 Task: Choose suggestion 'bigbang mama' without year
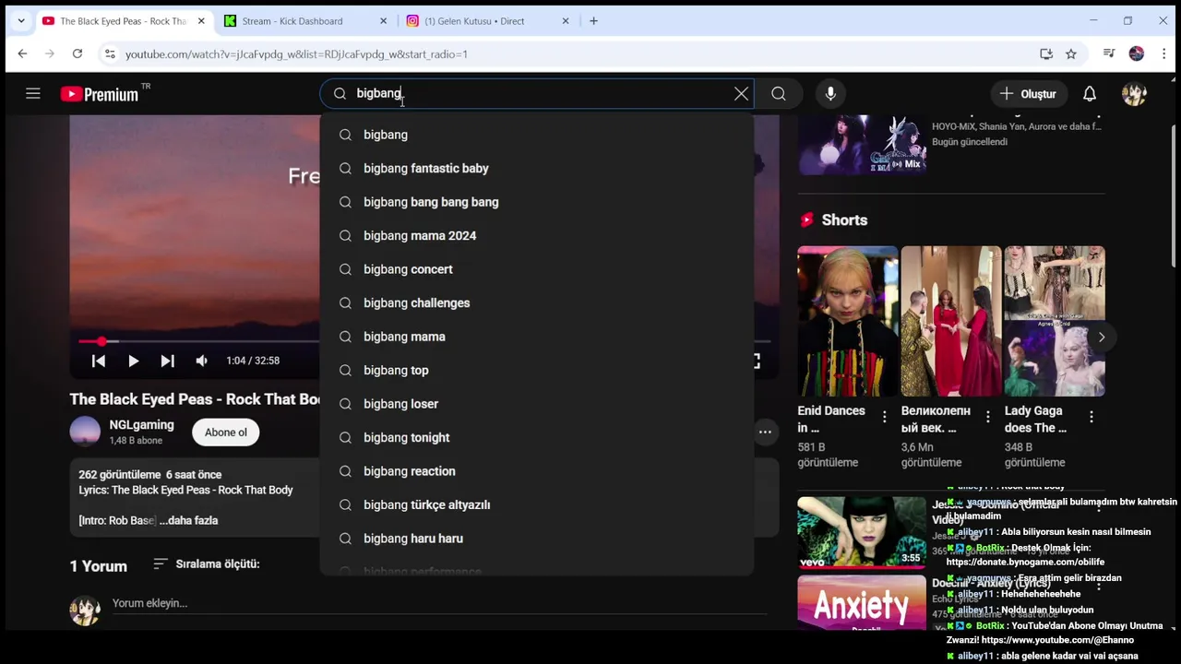click(537, 337)
